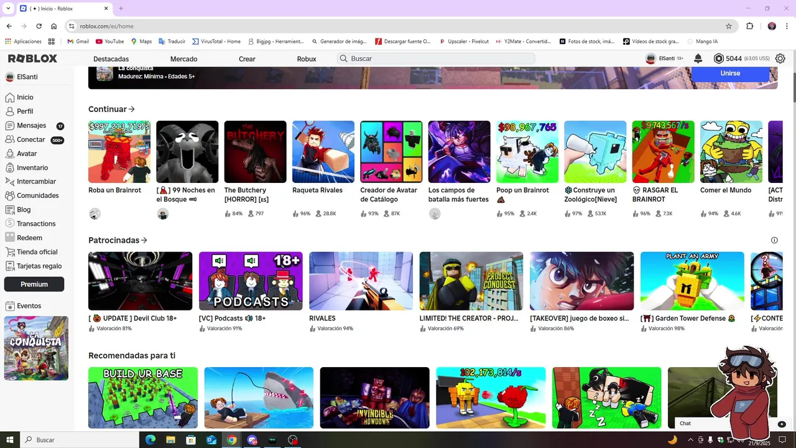Open Garden Tower Defense sponsored thumbnail
Image resolution: width=796 pixels, height=448 pixels.
[x=692, y=281]
